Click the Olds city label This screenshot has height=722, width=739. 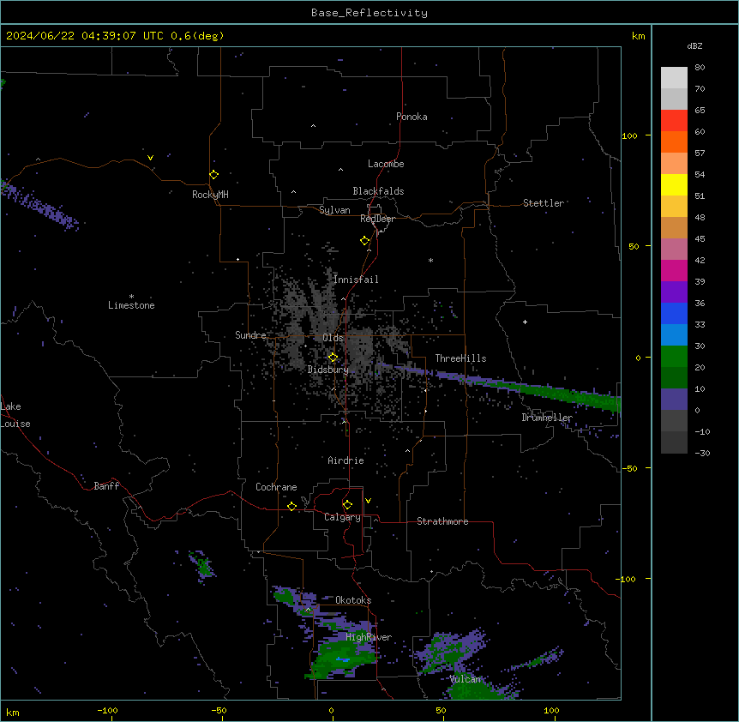point(333,338)
